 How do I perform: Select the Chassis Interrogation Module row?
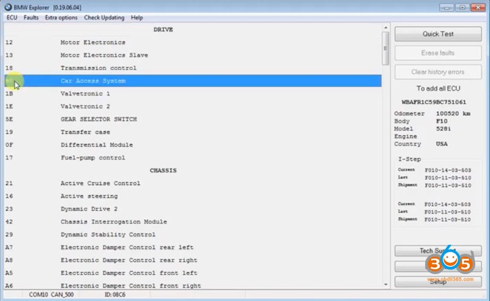pos(193,221)
